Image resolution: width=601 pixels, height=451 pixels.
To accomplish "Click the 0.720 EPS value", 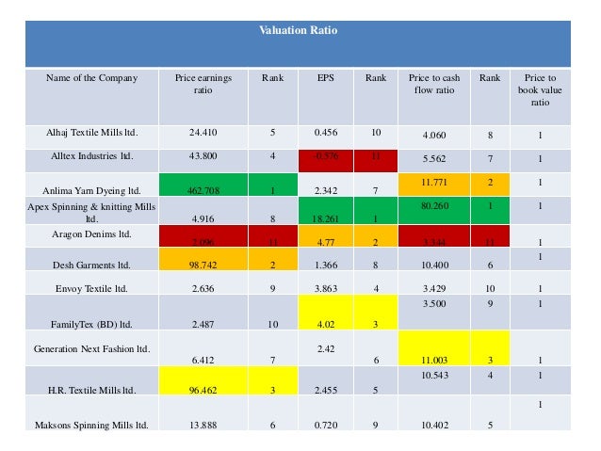I will (326, 426).
